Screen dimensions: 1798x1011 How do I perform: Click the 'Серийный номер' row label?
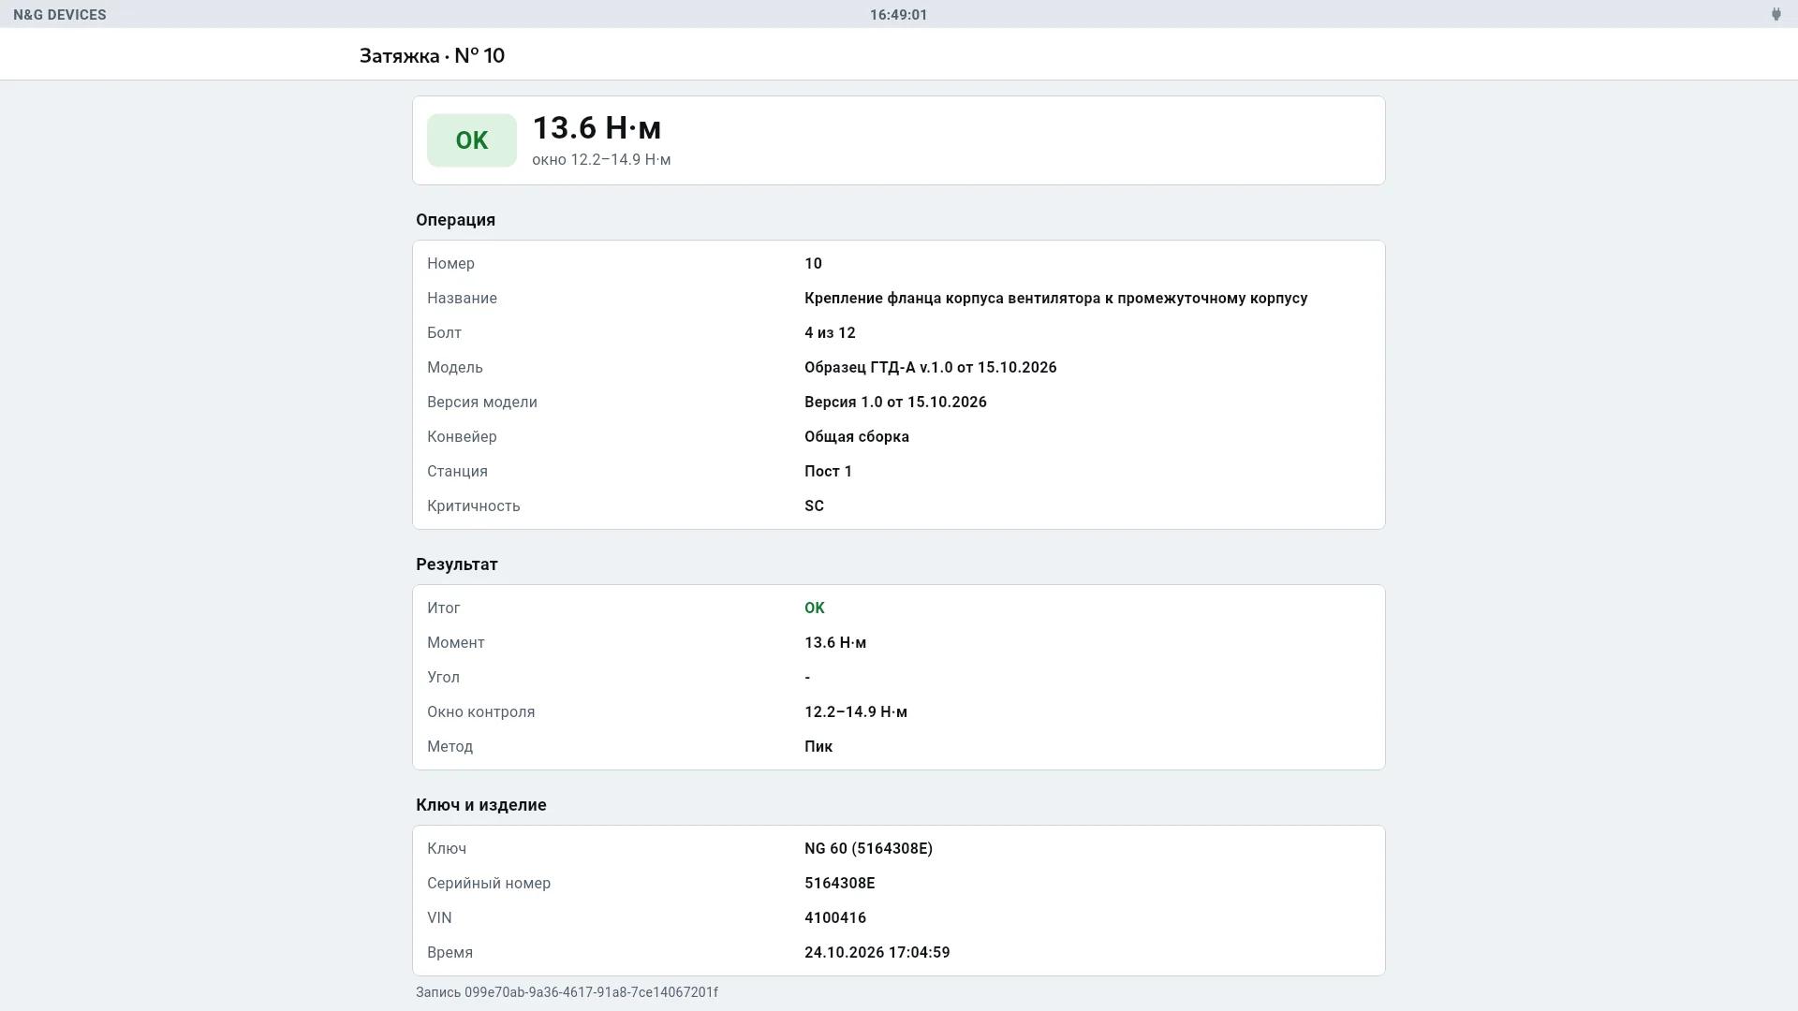click(489, 884)
